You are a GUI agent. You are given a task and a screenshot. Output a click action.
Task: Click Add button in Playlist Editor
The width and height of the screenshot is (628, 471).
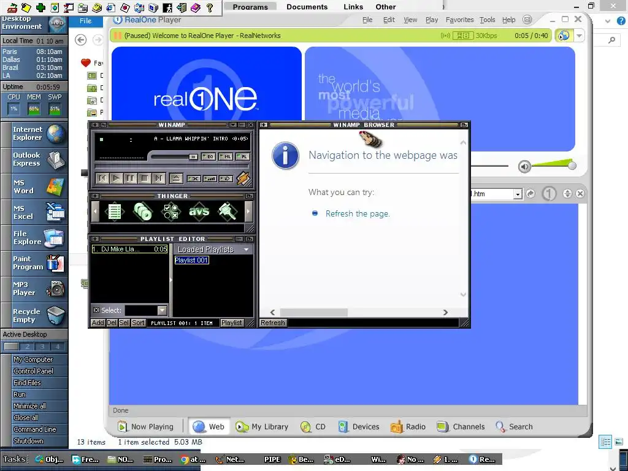click(x=98, y=323)
